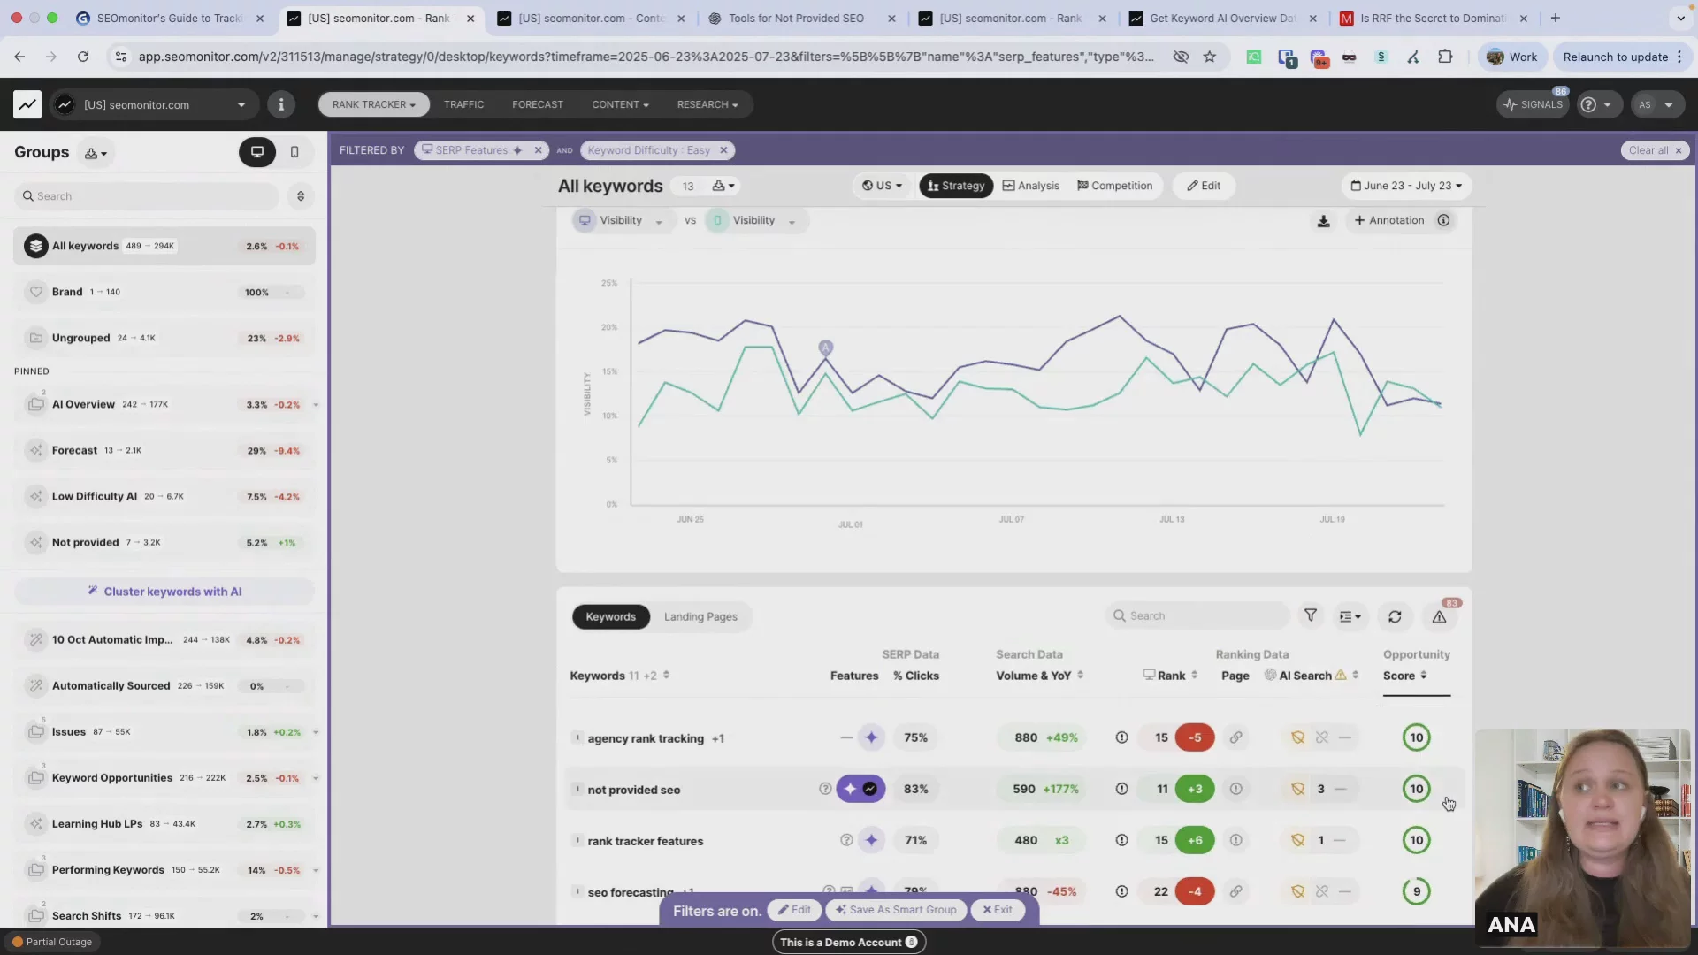Download the visibility chart
The width and height of the screenshot is (1698, 955).
[1323, 221]
